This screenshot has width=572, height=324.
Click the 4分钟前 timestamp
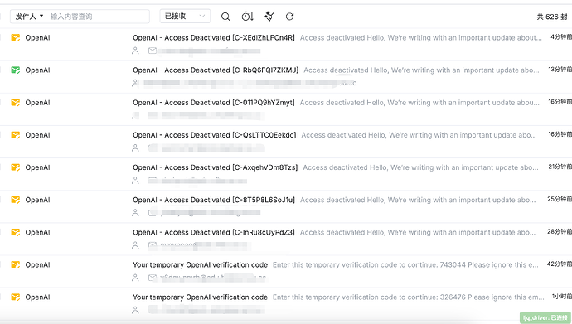[561, 36]
